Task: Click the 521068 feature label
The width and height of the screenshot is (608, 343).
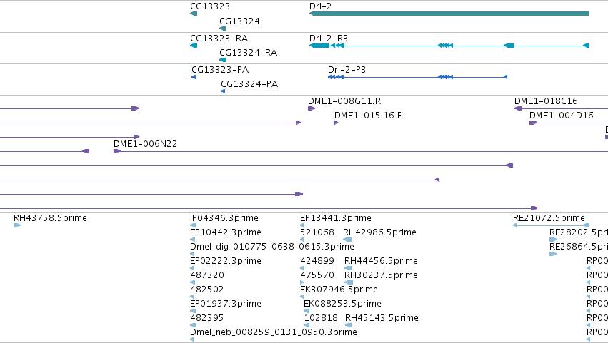Action: [x=317, y=232]
